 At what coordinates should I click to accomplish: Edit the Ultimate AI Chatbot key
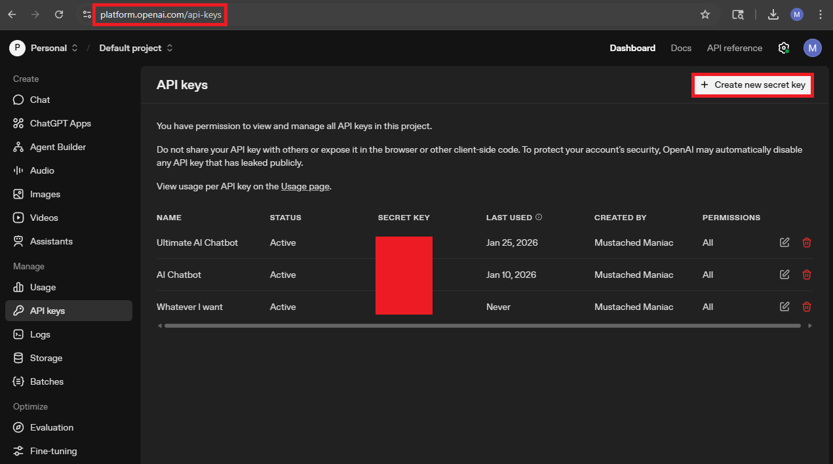[785, 242]
